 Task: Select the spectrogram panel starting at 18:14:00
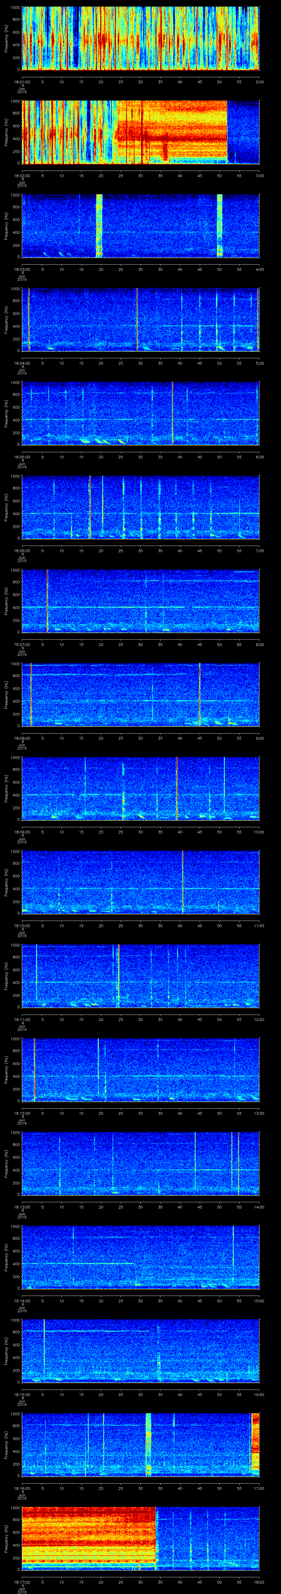pyautogui.click(x=140, y=1258)
